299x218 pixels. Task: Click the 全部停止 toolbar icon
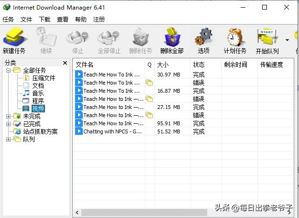[x=108, y=37]
